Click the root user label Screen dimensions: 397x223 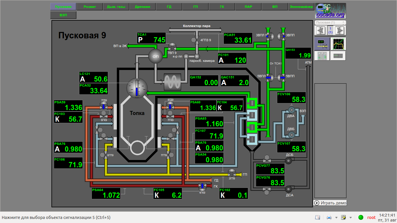371,217
